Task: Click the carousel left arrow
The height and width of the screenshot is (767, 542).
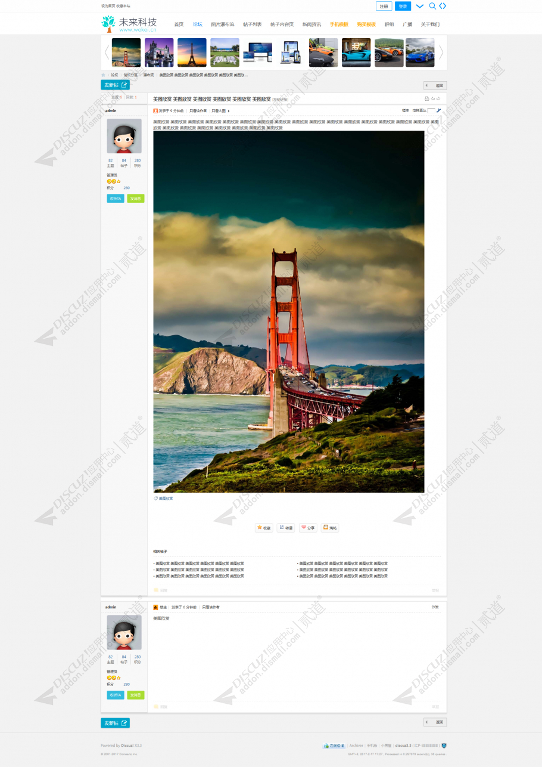Action: (107, 52)
